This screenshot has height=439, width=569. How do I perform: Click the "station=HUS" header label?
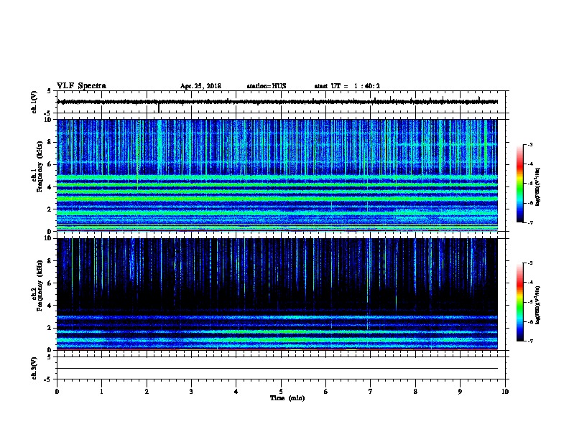[x=267, y=86]
